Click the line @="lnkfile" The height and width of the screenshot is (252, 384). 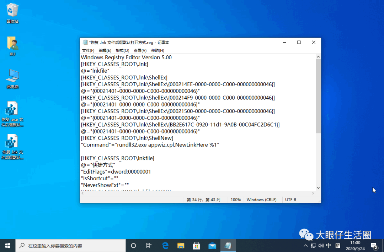click(x=95, y=71)
